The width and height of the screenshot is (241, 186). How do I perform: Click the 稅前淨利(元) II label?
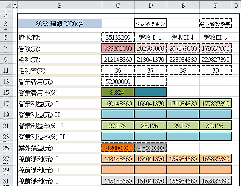(x=39, y=170)
